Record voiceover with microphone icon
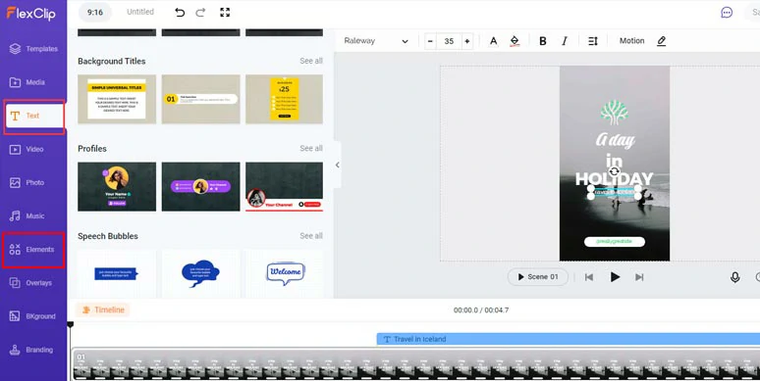760x381 pixels. [x=734, y=277]
